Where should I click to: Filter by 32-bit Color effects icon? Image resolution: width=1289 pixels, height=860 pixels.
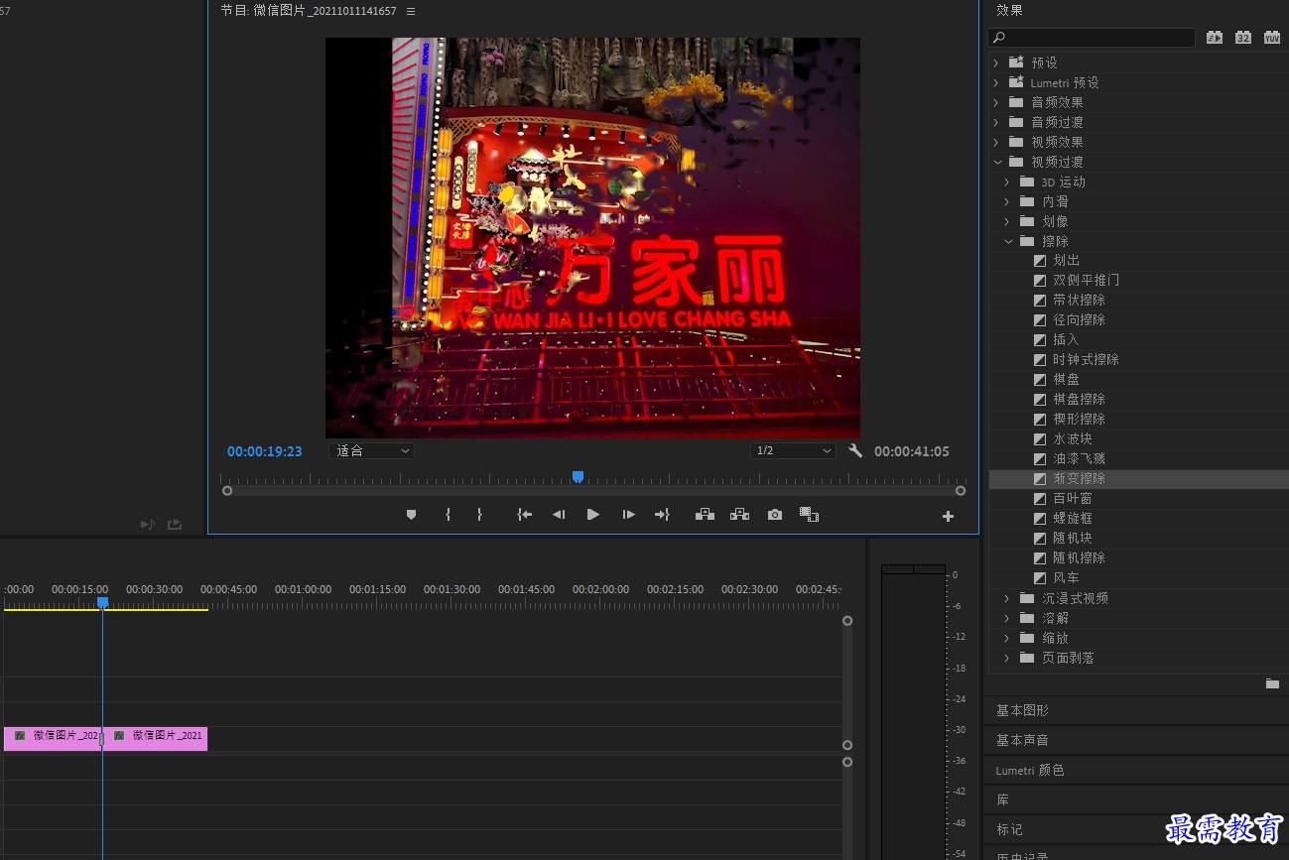tap(1243, 38)
